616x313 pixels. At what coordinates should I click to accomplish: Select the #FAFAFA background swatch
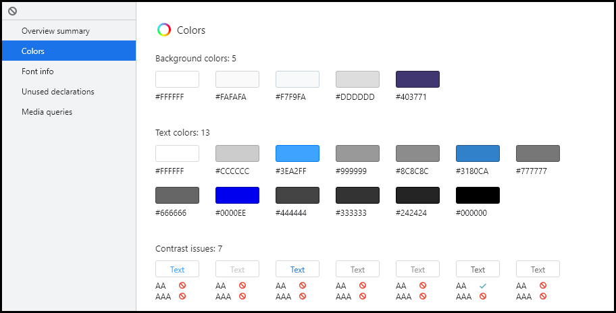click(237, 79)
